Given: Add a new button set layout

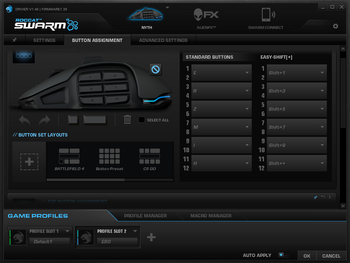Looking at the screenshot, I should (x=29, y=162).
